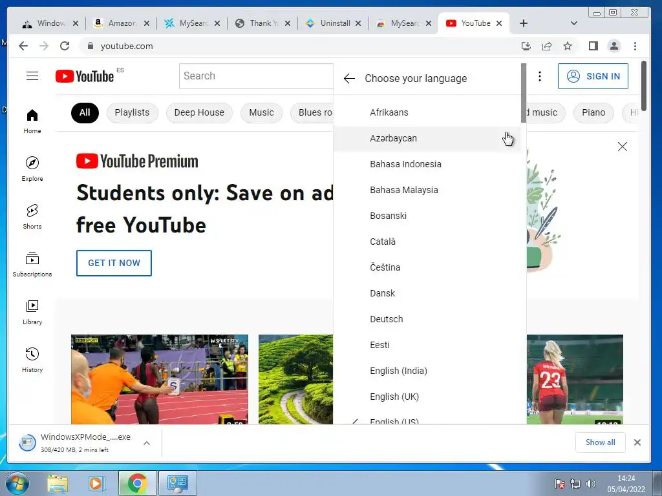Viewport: 662px width, 496px height.
Task: Open a new browser tab
Action: [524, 23]
